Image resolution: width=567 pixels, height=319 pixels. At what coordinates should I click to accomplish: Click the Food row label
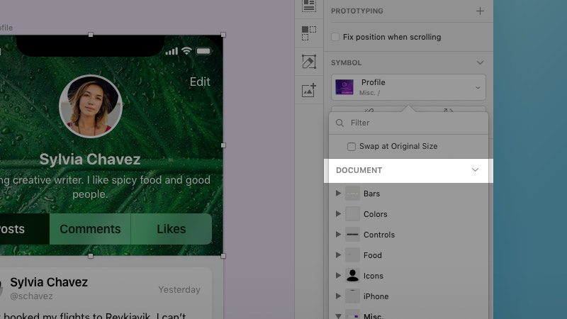point(373,255)
